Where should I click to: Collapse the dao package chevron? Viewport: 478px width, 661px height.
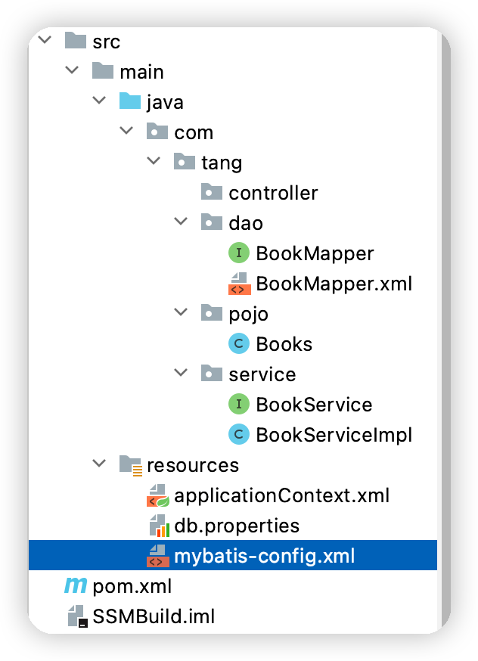click(x=181, y=222)
